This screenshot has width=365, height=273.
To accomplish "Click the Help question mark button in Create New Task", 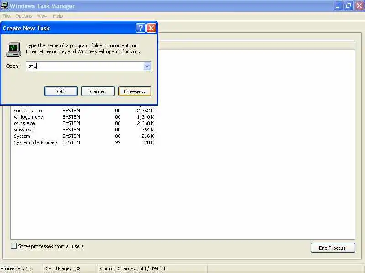I will [x=141, y=28].
